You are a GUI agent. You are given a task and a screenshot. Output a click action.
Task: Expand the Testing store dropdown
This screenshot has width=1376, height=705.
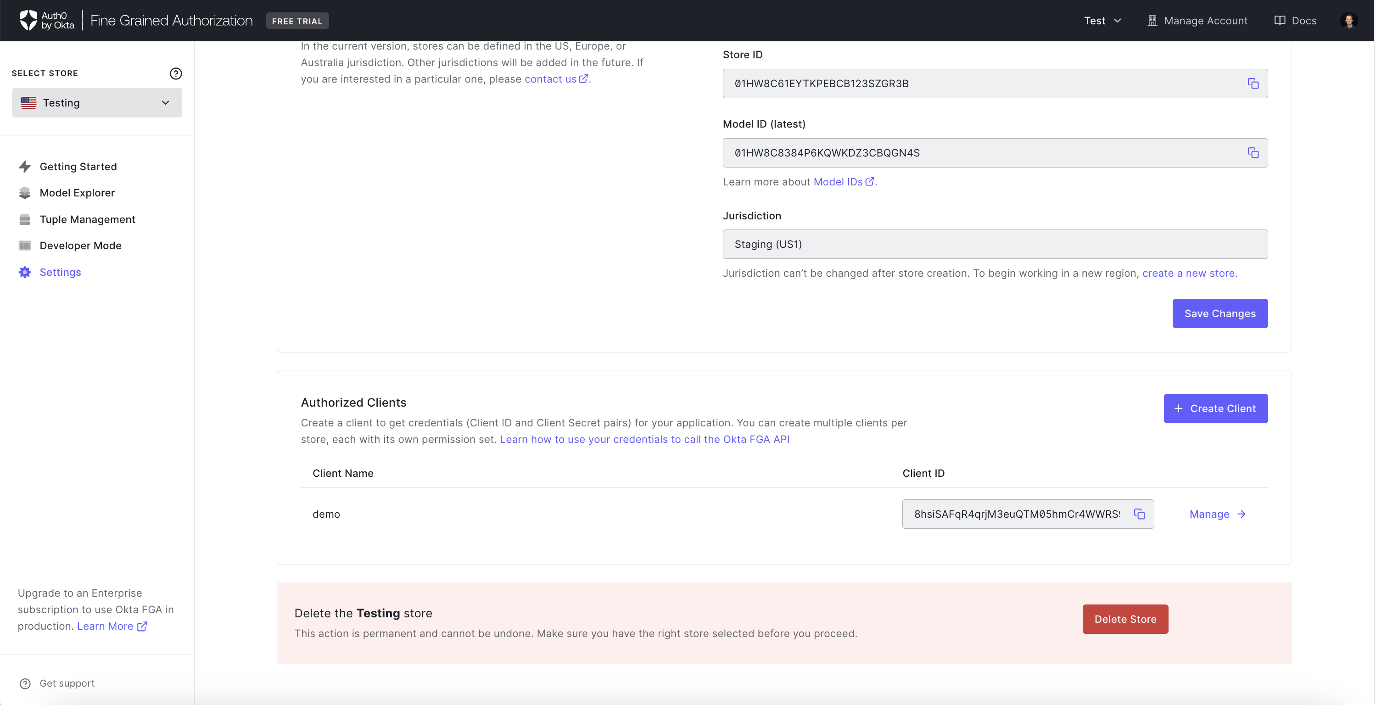pyautogui.click(x=97, y=102)
